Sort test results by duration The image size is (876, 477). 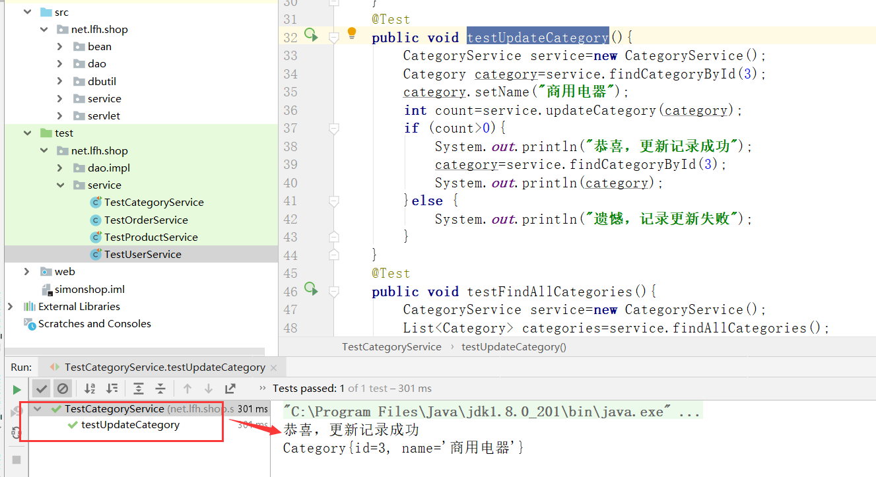click(112, 389)
